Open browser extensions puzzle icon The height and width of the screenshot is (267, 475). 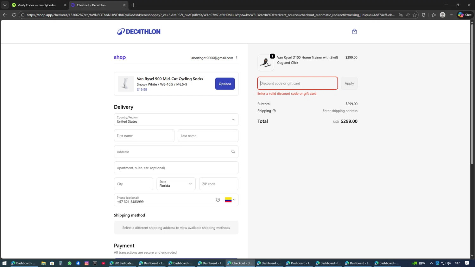[x=424, y=15]
